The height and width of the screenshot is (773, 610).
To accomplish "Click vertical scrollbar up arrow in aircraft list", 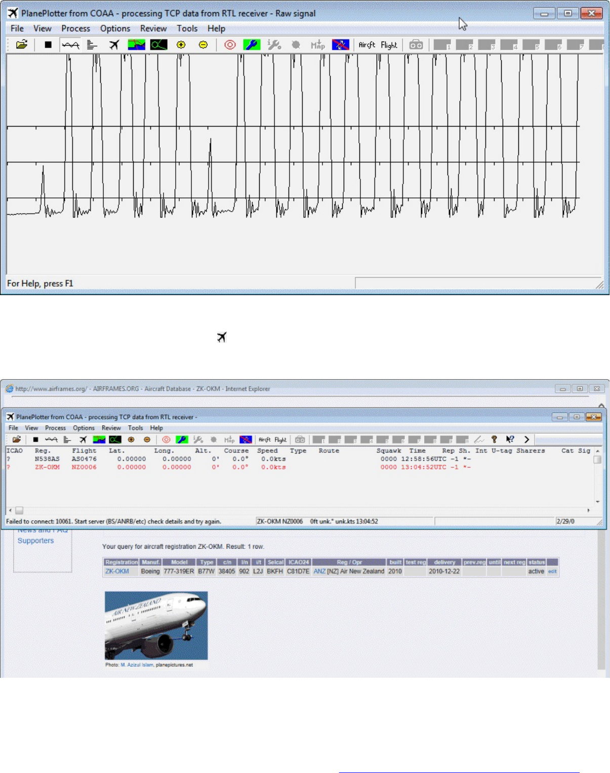I will [598, 451].
